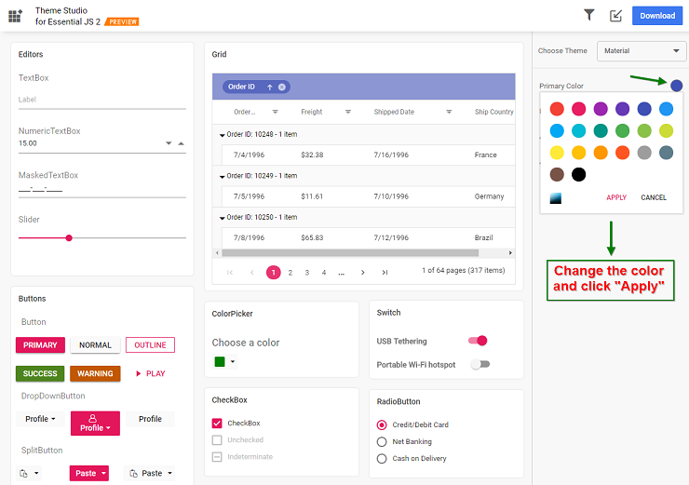Open filter icon for Order column

tap(275, 112)
